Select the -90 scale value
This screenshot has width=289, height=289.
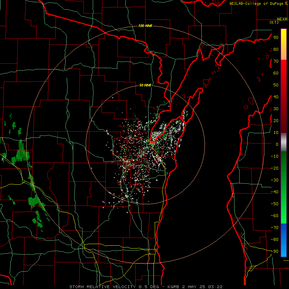click(275, 251)
